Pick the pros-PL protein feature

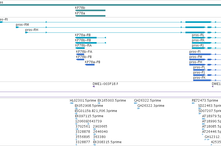tap(207, 70)
